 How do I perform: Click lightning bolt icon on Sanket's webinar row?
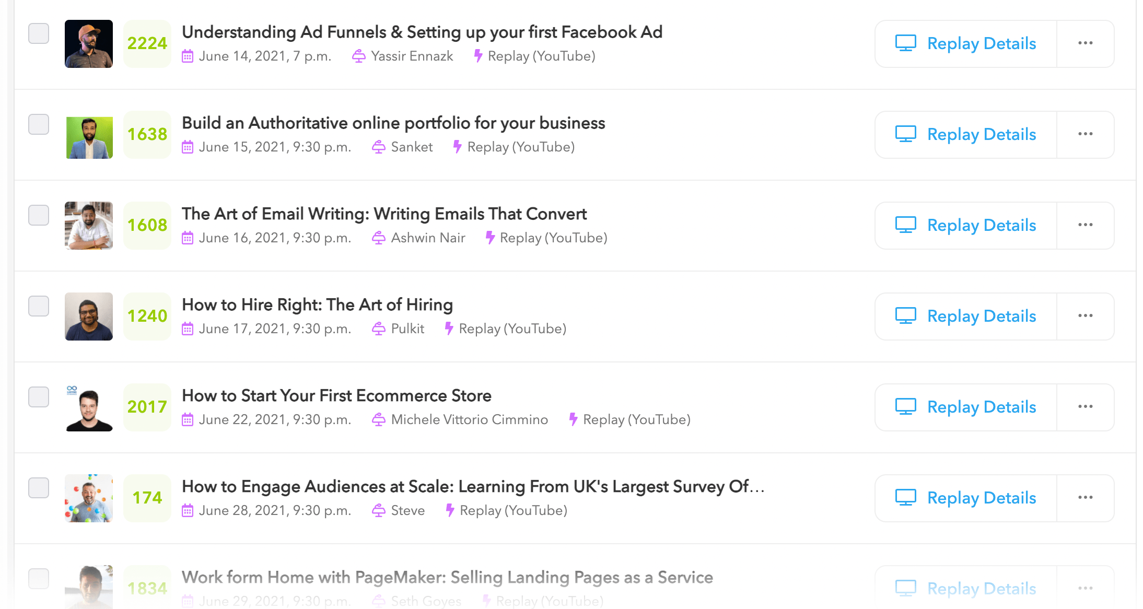(x=457, y=147)
